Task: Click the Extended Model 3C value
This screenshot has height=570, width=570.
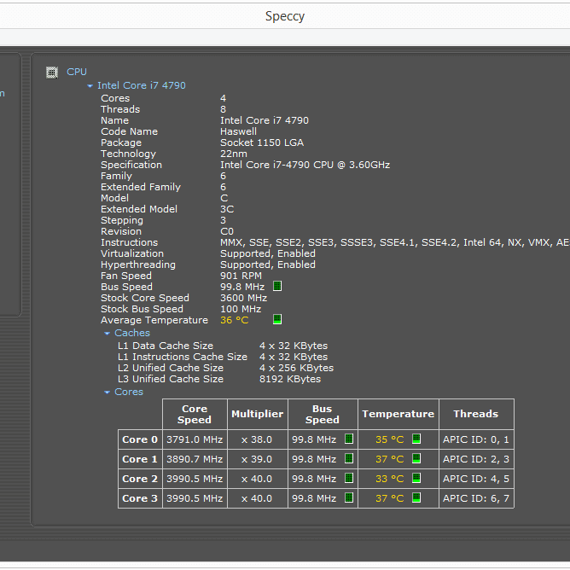Action: point(227,209)
